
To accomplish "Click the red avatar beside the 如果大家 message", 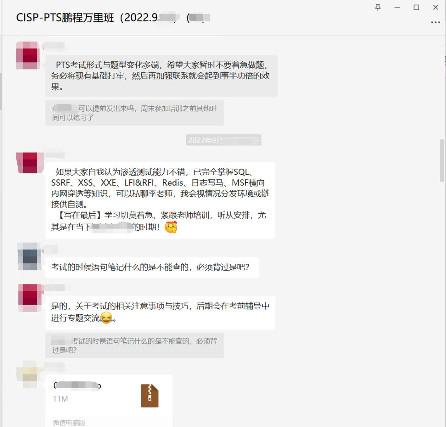I will point(30,162).
